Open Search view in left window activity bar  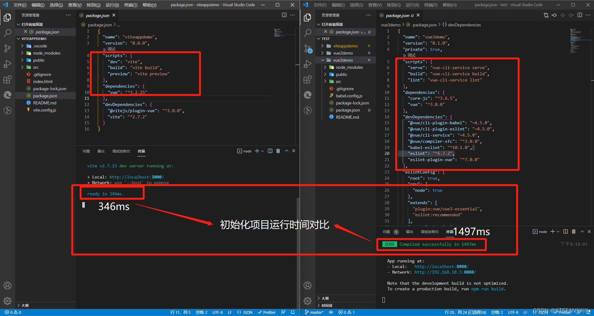click(x=7, y=33)
